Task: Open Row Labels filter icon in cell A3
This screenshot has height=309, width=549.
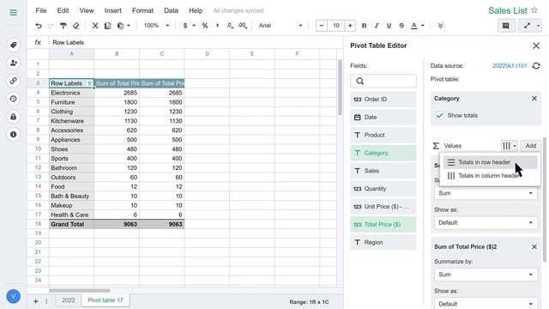Action: [x=89, y=83]
